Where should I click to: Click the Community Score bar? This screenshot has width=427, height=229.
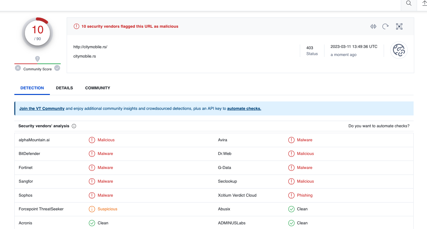(37, 64)
